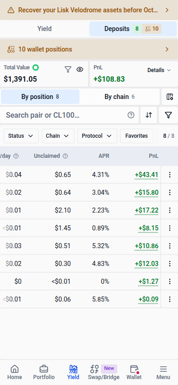Open the three-dot menu for the +$10.86 row
This screenshot has height=385, width=178.
[x=169, y=246]
